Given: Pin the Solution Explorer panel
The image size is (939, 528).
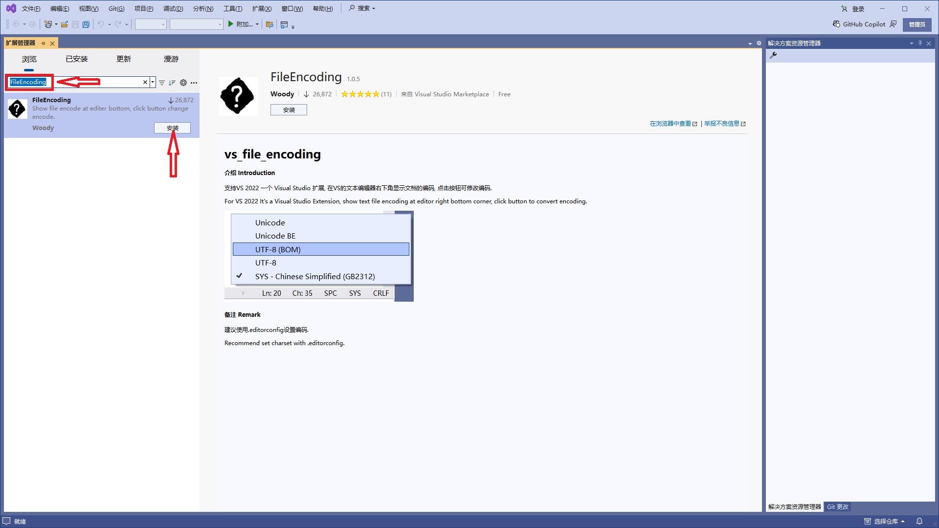Looking at the screenshot, I should [920, 43].
